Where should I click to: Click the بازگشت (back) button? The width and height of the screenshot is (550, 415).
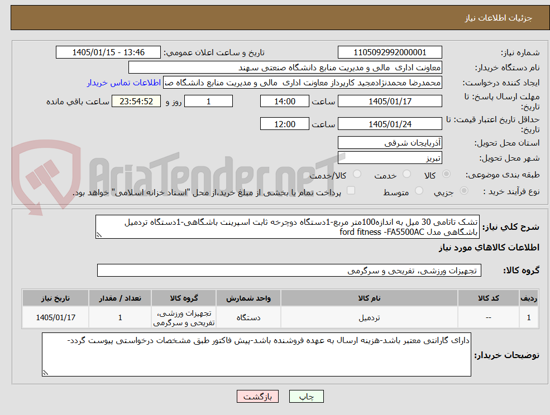coord(257,397)
